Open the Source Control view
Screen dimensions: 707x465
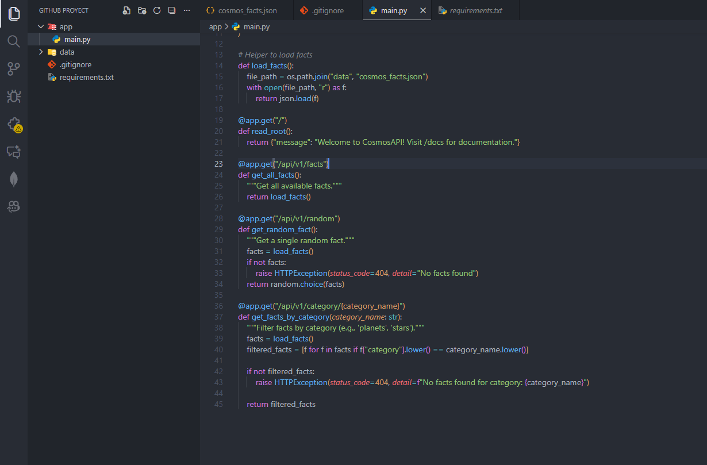tap(14, 69)
